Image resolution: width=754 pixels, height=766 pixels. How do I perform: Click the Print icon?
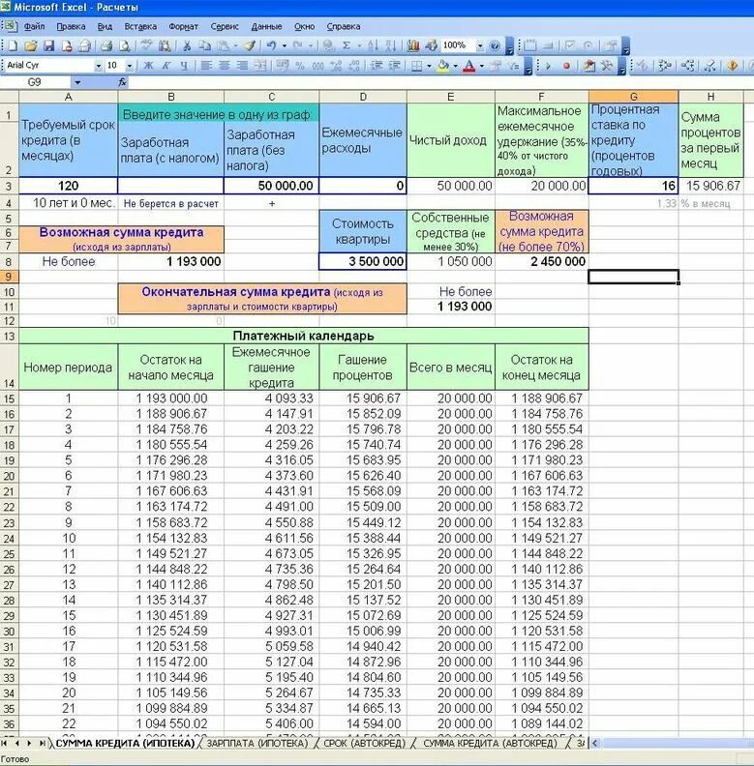pyautogui.click(x=106, y=45)
